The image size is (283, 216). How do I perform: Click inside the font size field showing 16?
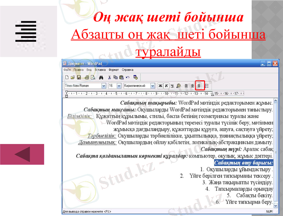pyautogui.click(x=112, y=86)
